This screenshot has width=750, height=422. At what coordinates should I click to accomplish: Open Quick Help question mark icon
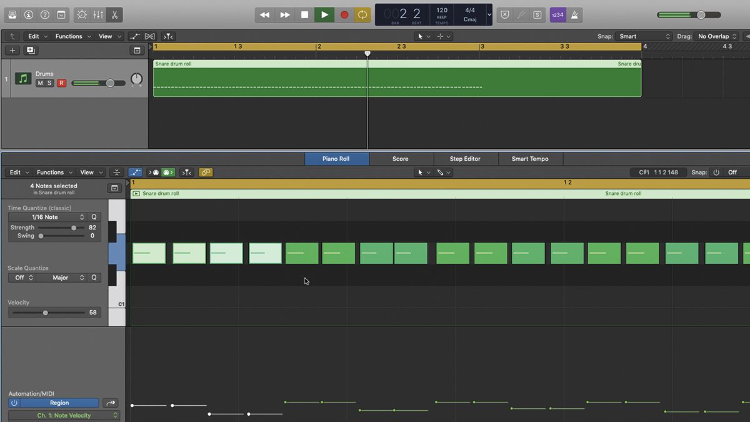coord(45,14)
